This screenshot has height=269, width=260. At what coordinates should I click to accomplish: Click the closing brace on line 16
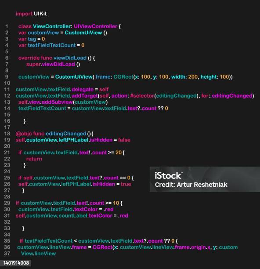coord(25,121)
